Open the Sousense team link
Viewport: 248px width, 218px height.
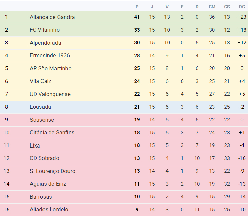point(42,120)
